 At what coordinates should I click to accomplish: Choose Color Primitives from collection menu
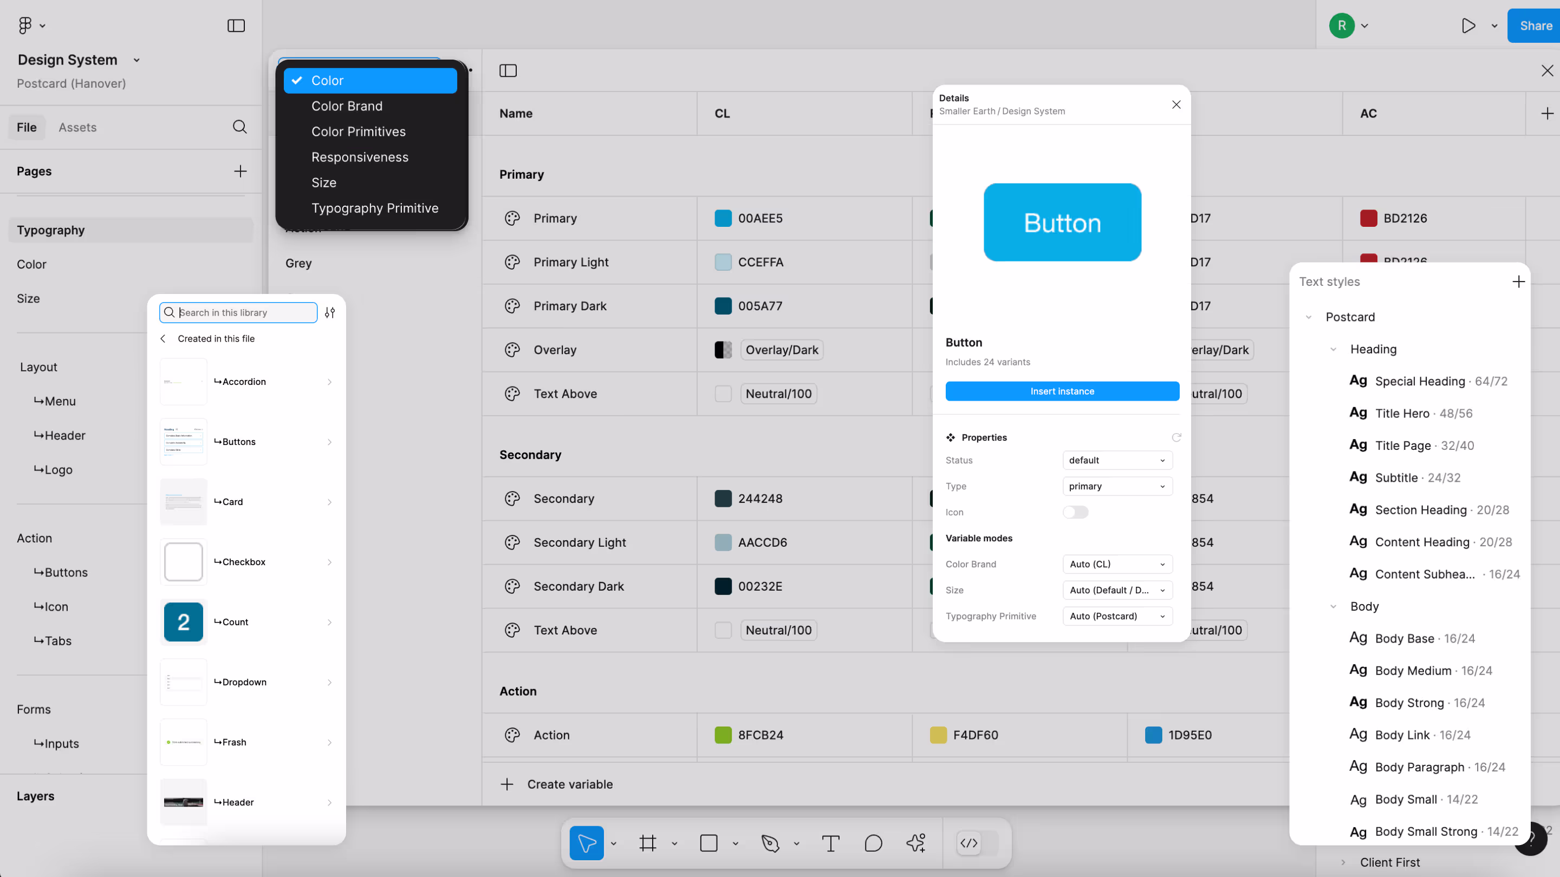358,132
